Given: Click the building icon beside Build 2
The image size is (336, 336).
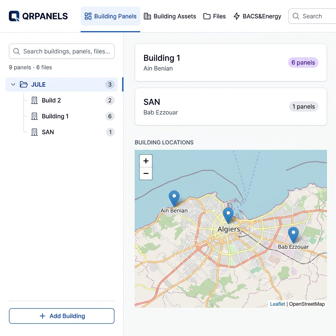Looking at the screenshot, I should point(34,100).
